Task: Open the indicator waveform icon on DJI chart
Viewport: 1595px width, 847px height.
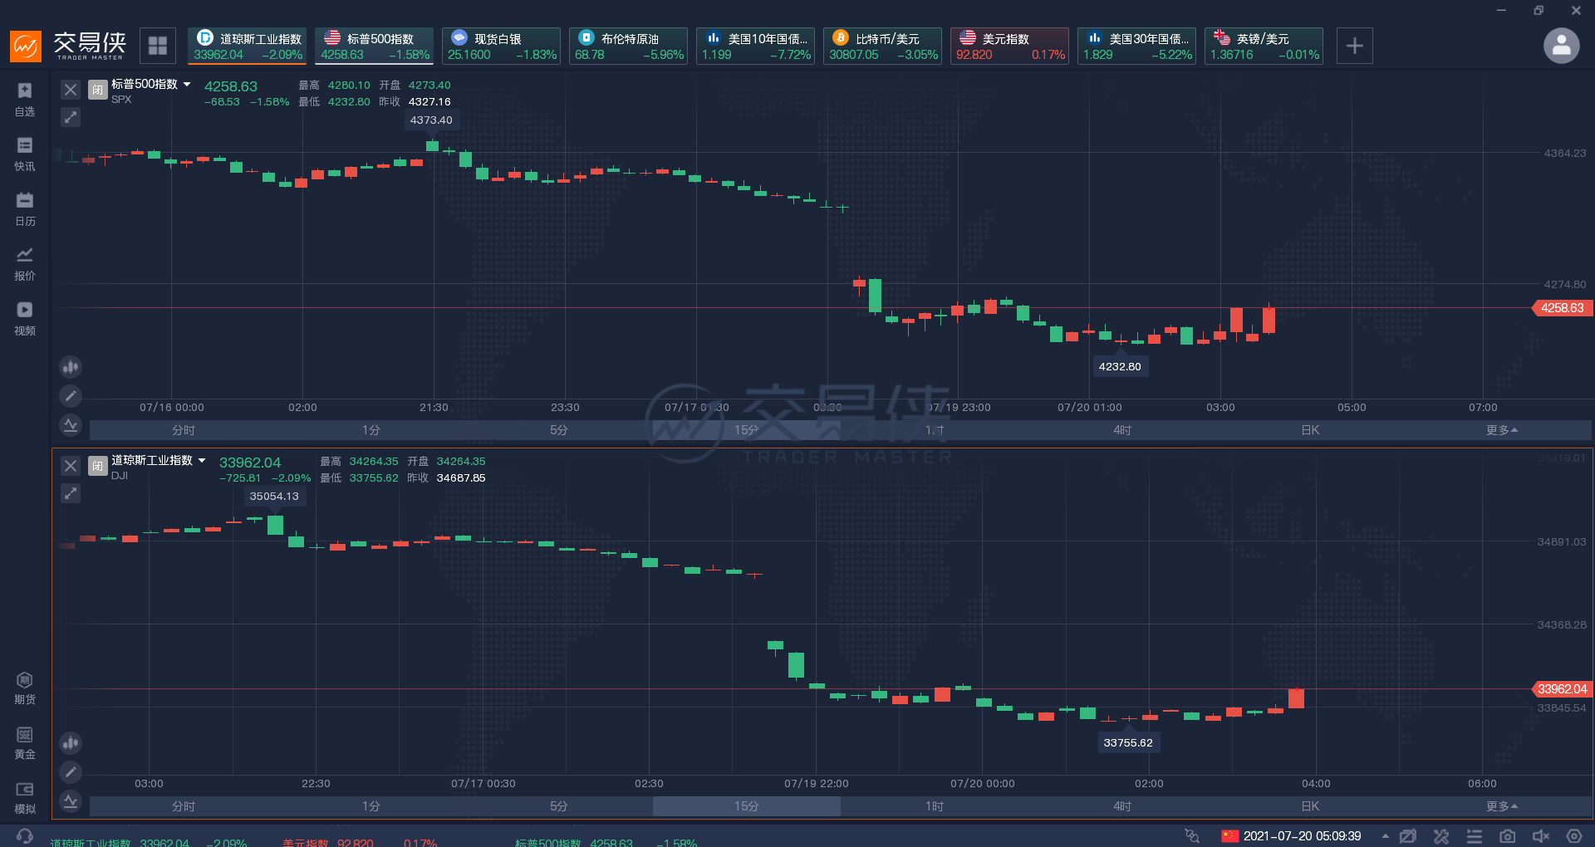Action: [x=71, y=801]
